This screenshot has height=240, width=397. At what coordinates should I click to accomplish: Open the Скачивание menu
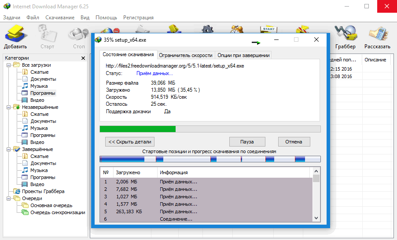pyautogui.click(x=60, y=18)
